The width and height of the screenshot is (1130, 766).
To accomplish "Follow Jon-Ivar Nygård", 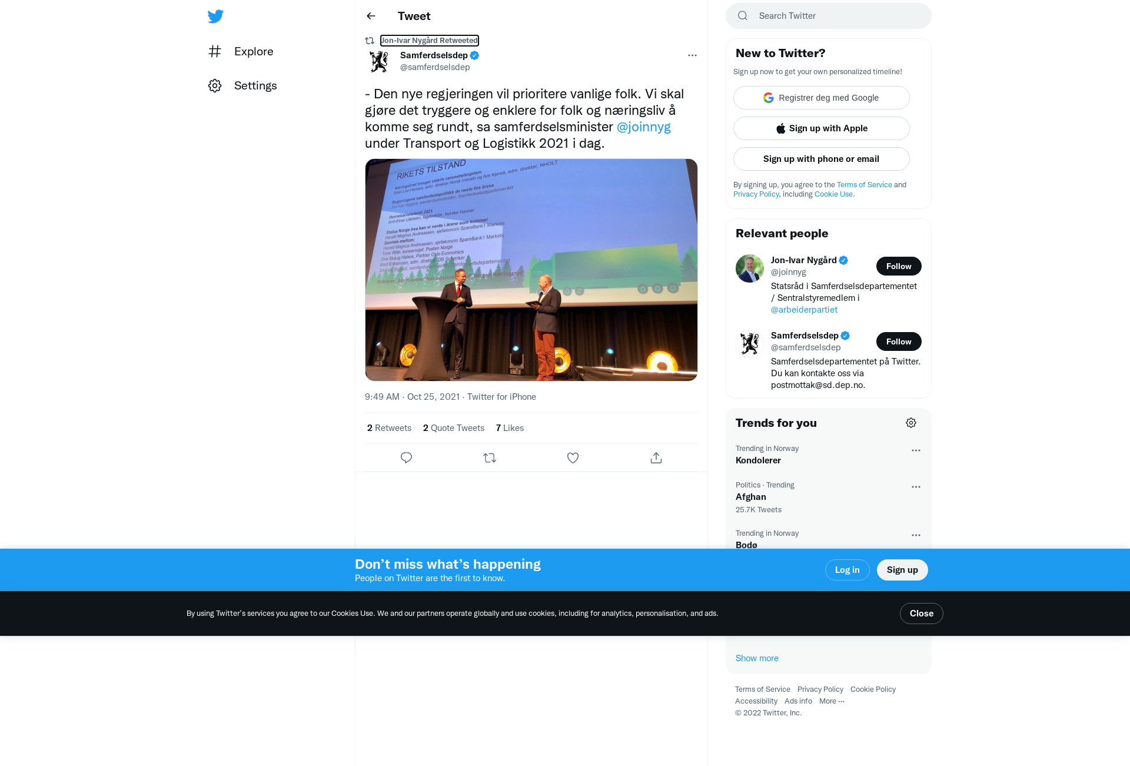I will [x=899, y=266].
